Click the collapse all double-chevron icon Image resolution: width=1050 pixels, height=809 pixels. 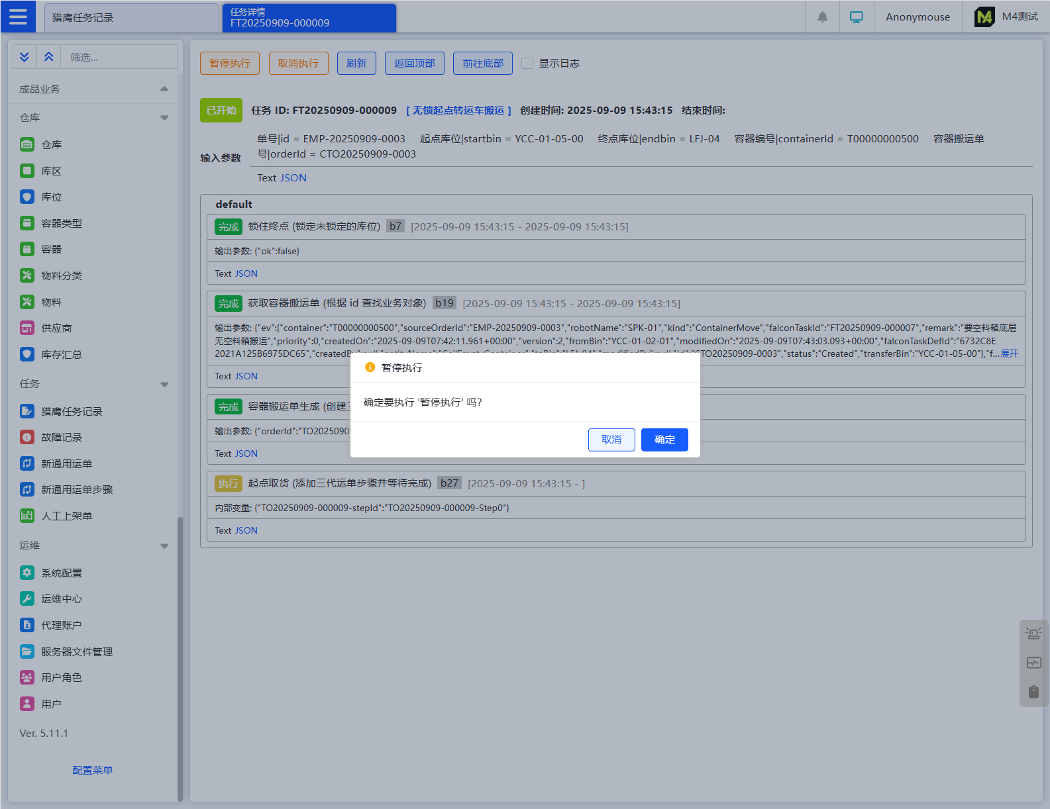48,57
